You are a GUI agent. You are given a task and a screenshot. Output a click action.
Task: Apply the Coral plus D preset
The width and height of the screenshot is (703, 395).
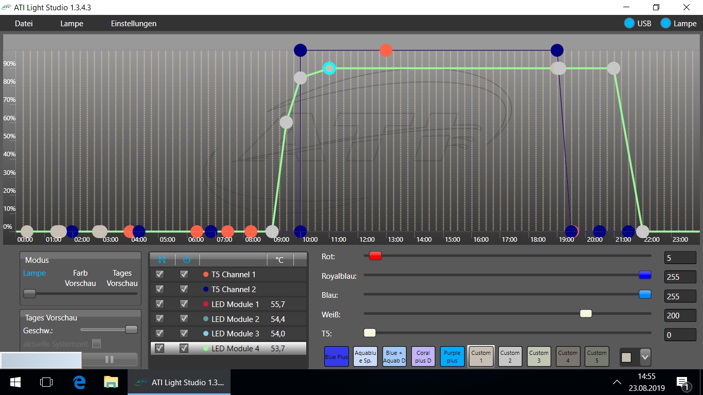click(x=423, y=356)
